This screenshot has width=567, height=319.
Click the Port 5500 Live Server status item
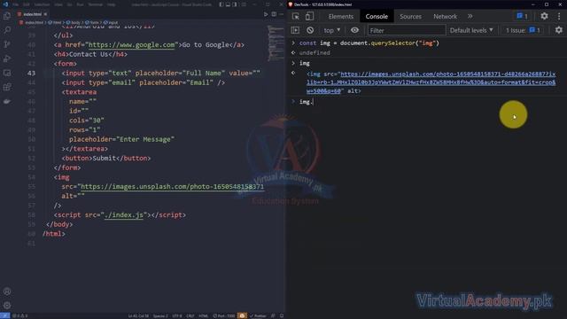[x=224, y=315]
